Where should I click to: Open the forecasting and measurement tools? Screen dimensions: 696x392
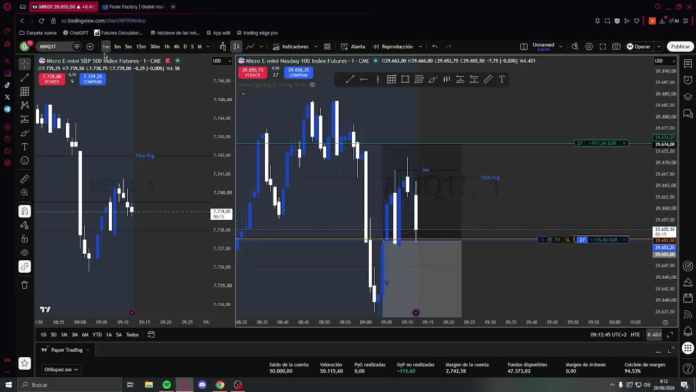point(24,119)
